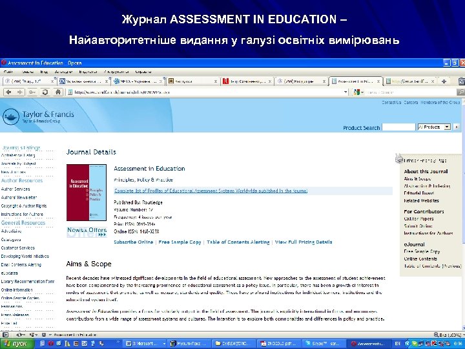Click the journal cover thumbnail
This screenshot has width=465, height=349.
(87, 193)
